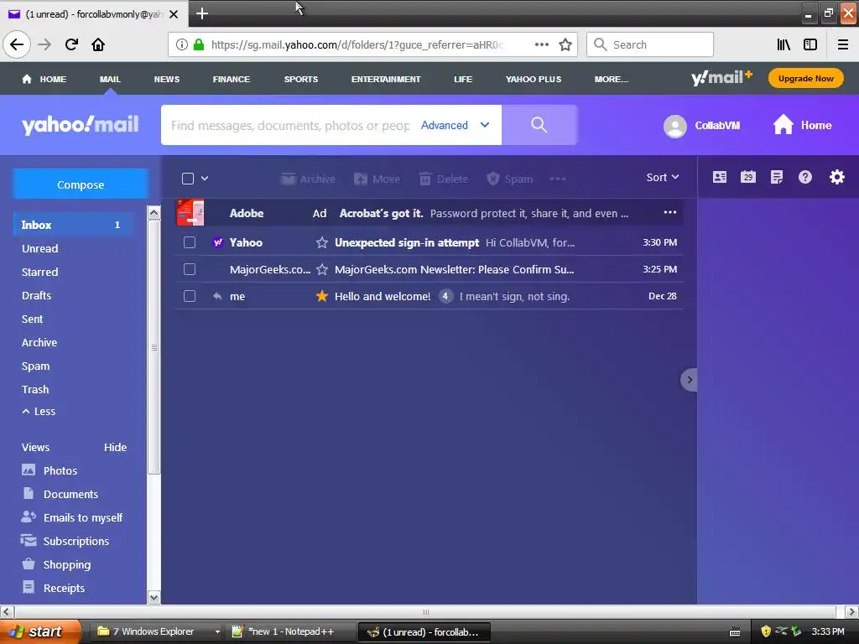
Task: Open Settings gear icon
Action: click(836, 177)
